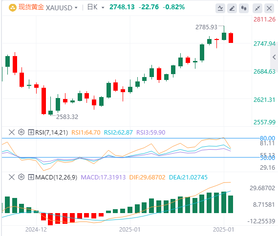This screenshot has height=236, width=278.
Task: Click the 2785.93 high price label
Action: [x=206, y=27]
